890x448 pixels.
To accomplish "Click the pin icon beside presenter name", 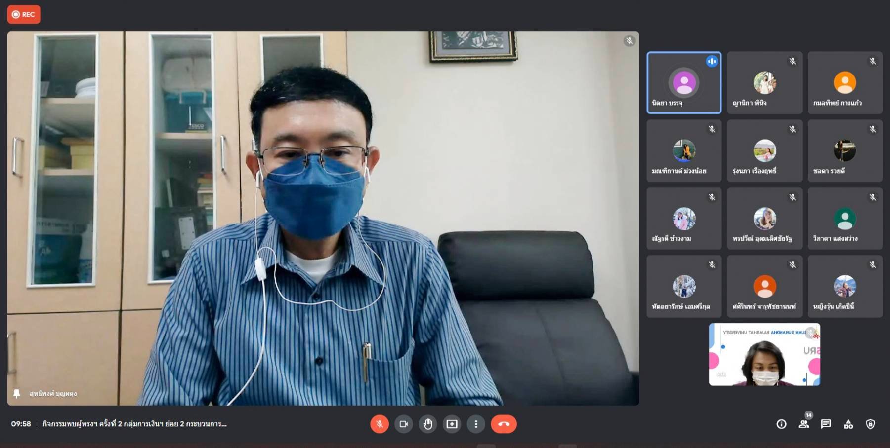I will point(17,393).
